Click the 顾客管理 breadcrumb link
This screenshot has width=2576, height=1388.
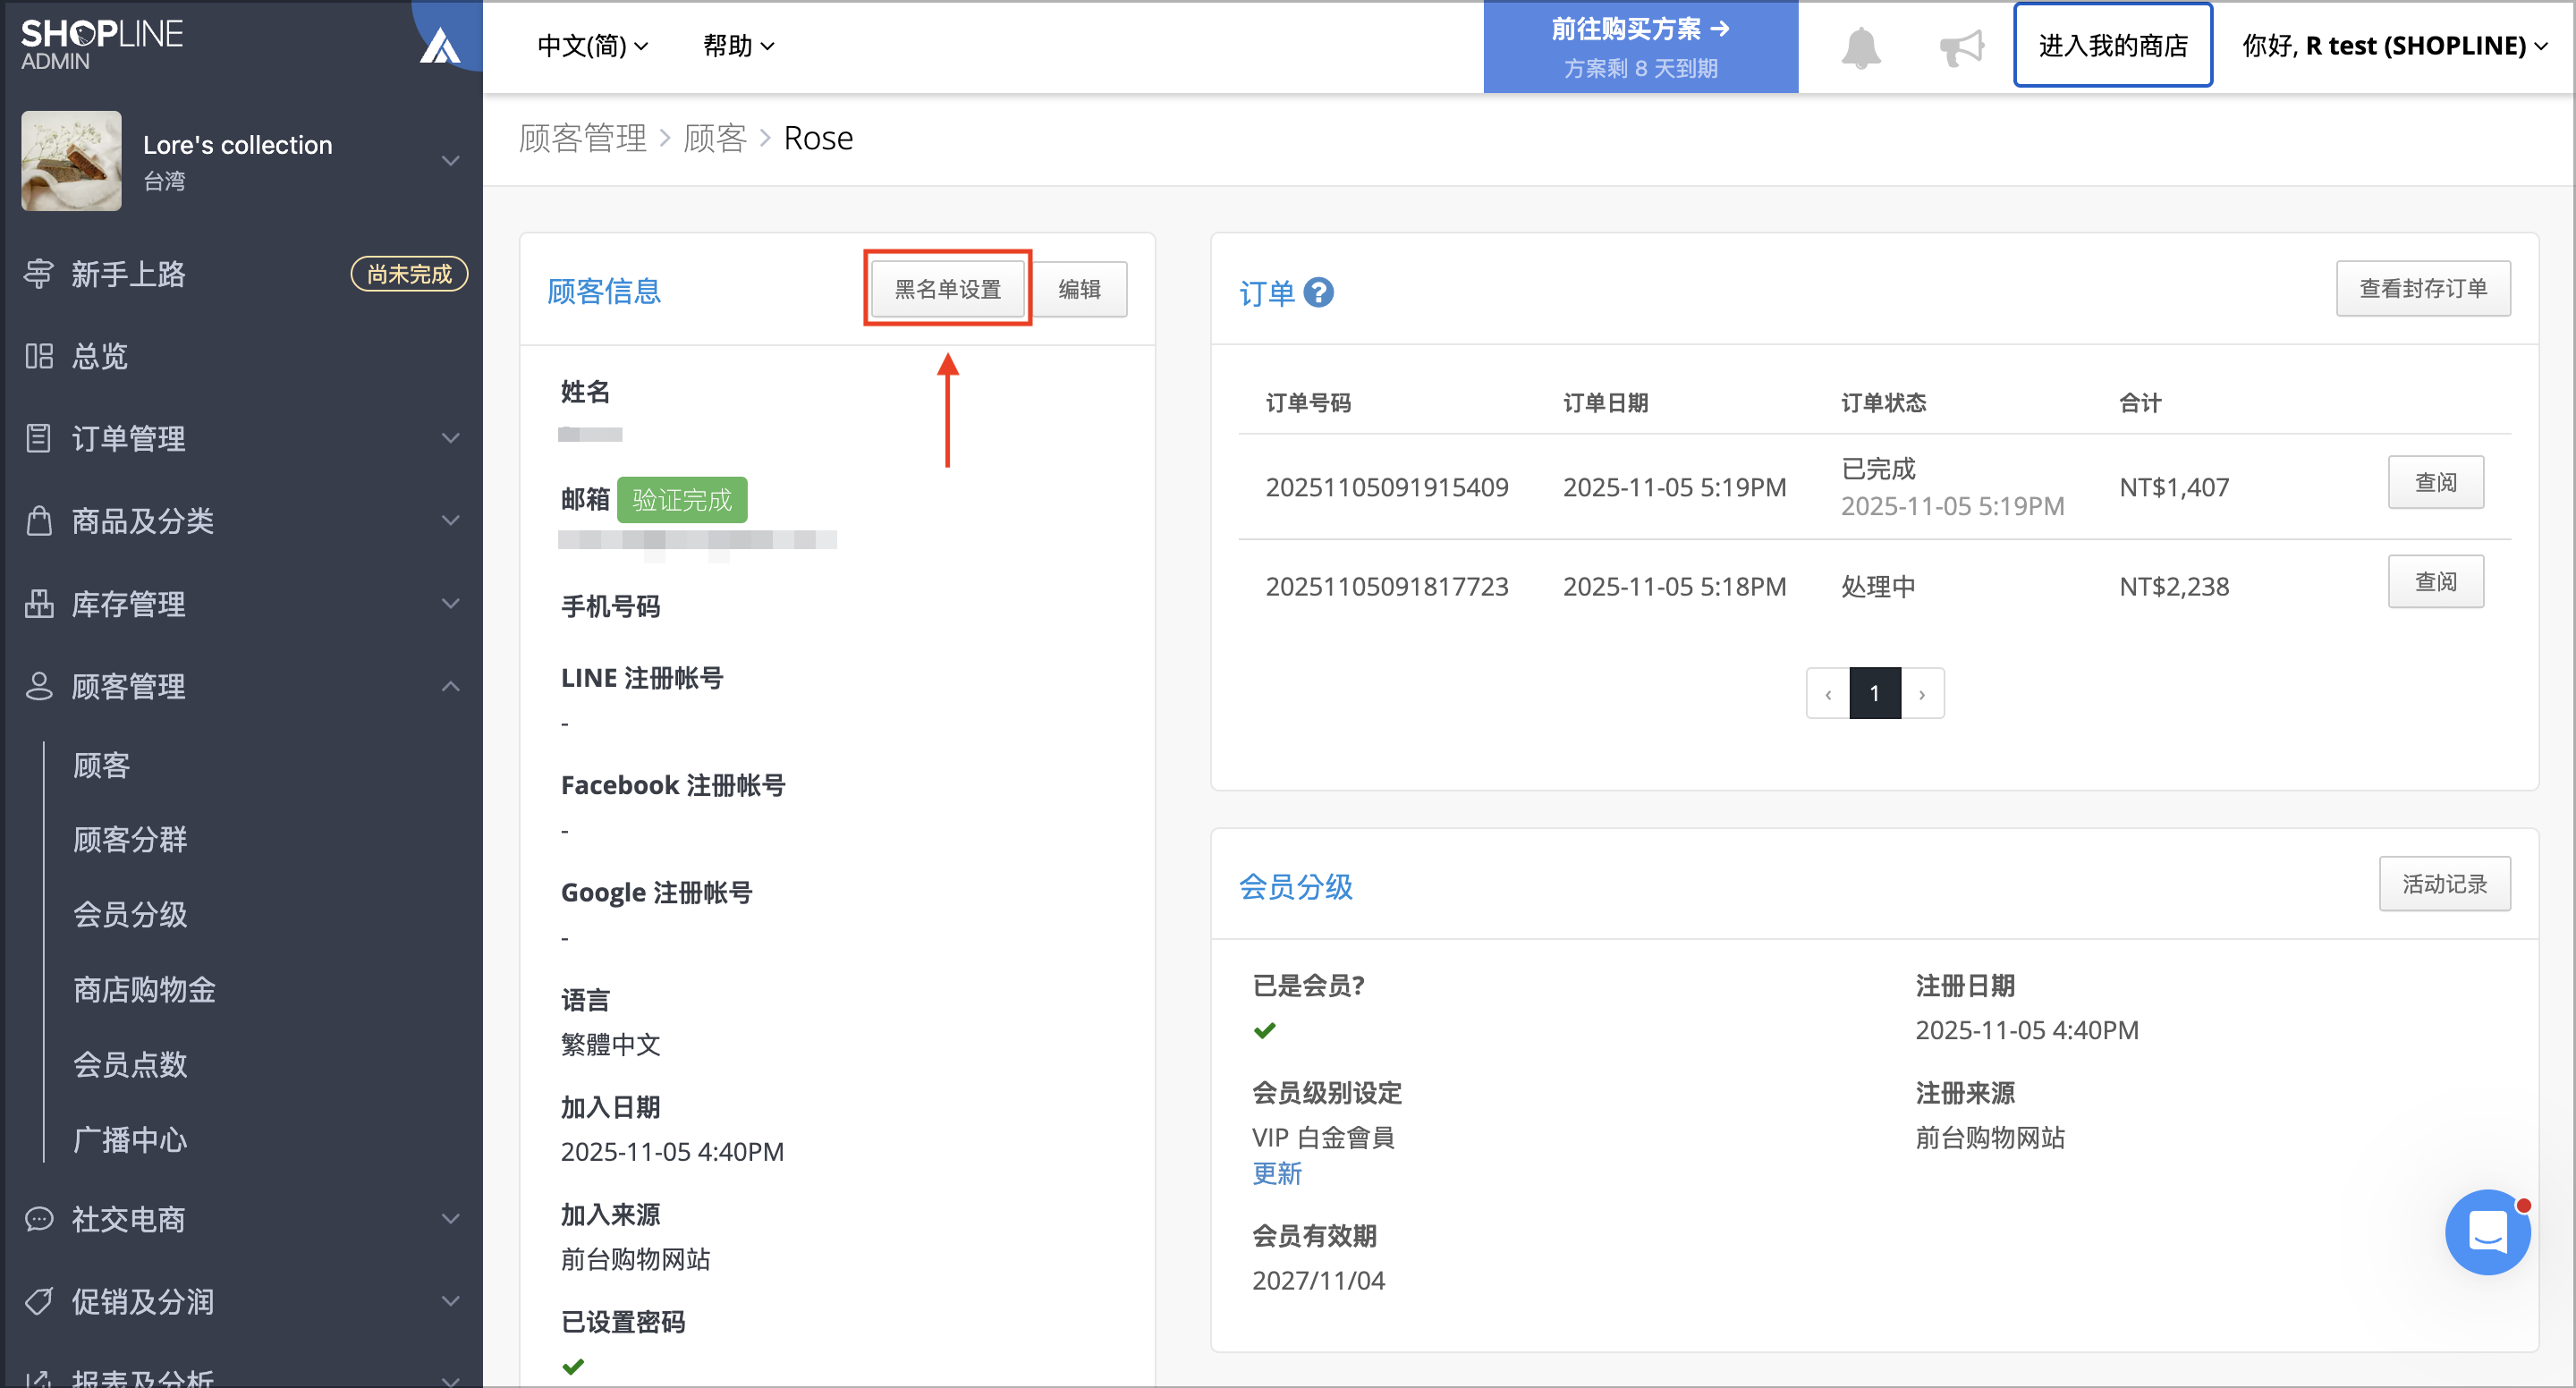pyautogui.click(x=583, y=138)
